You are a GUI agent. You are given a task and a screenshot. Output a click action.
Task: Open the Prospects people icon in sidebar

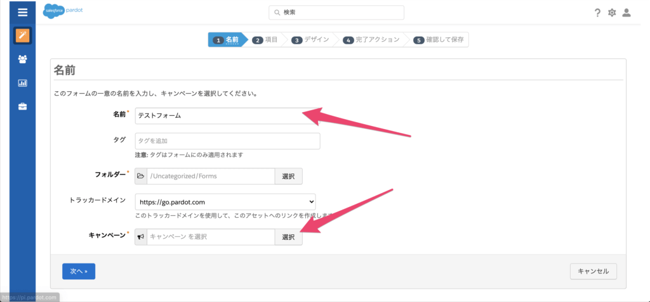point(22,59)
